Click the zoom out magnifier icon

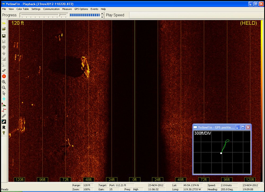(x=4, y=88)
